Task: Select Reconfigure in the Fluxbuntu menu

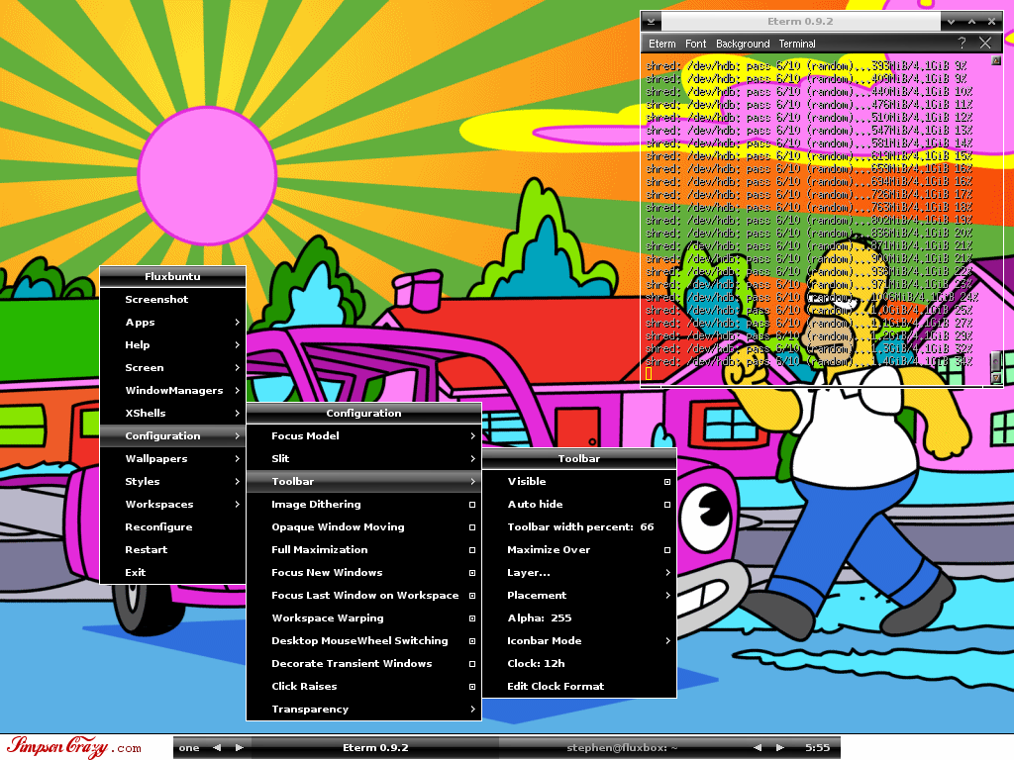Action: [x=172, y=526]
